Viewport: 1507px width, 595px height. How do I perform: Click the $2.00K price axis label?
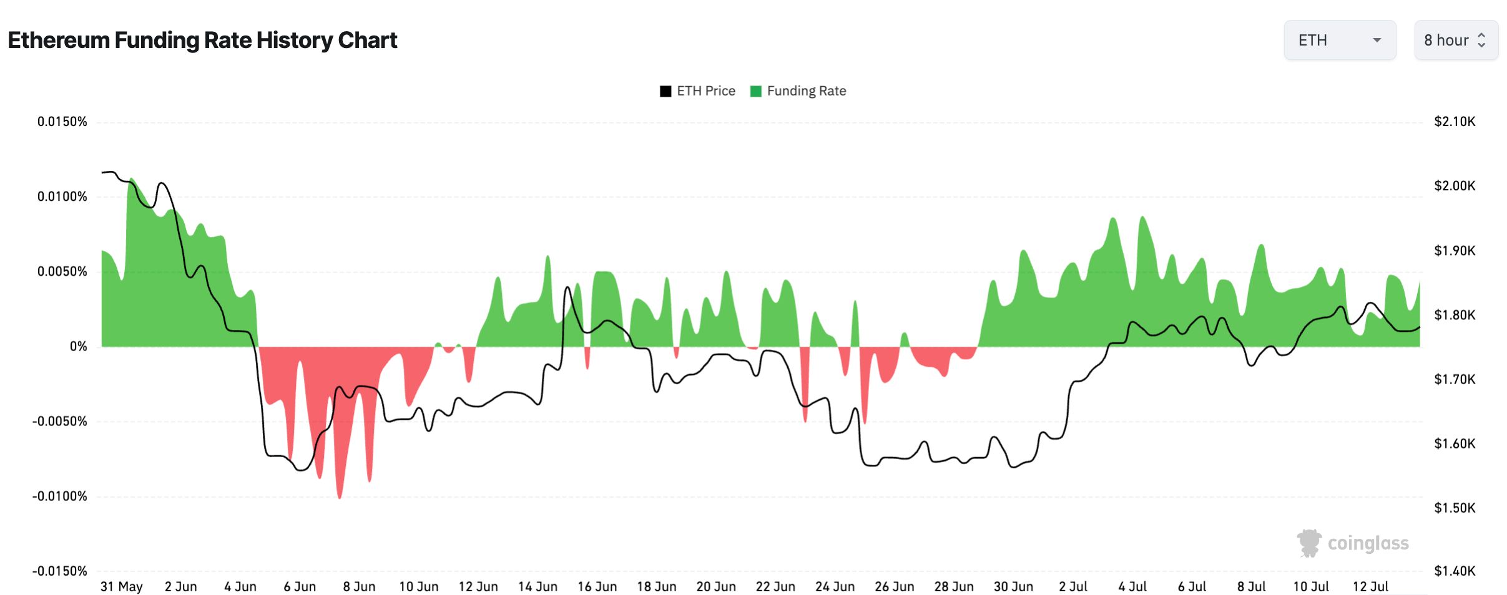pos(1455,186)
